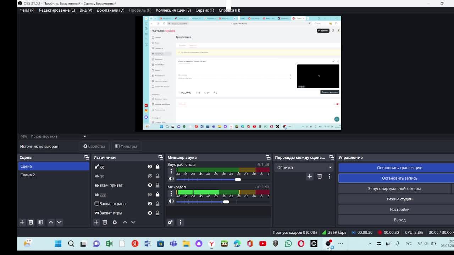Click the Свойства button
Image resolution: width=454 pixels, height=255 pixels.
point(94,146)
